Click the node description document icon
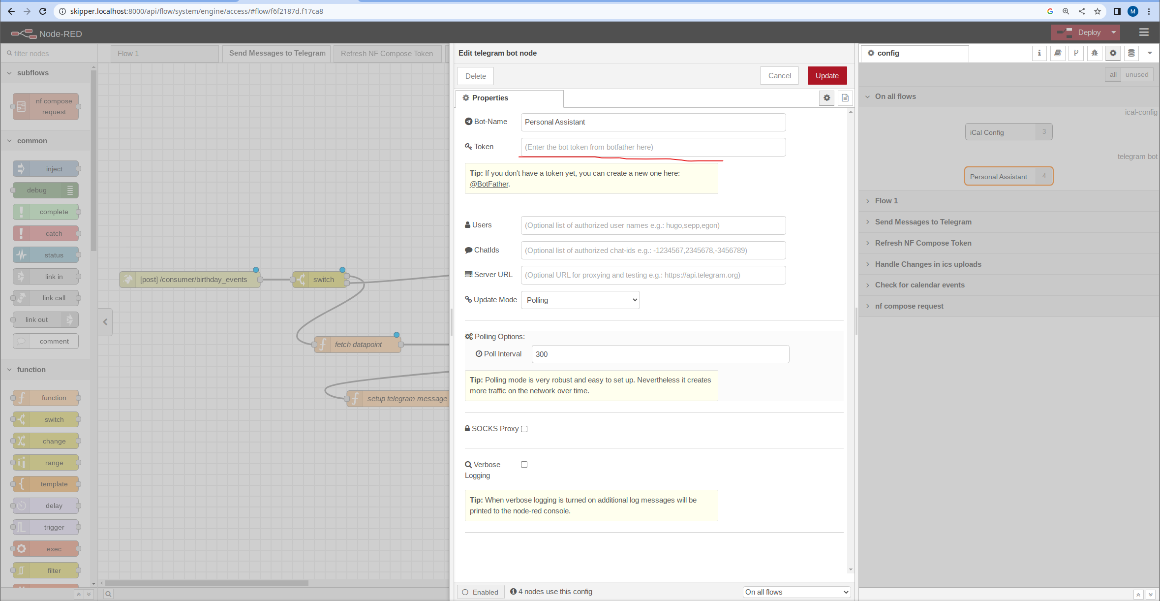1160x601 pixels. click(845, 98)
